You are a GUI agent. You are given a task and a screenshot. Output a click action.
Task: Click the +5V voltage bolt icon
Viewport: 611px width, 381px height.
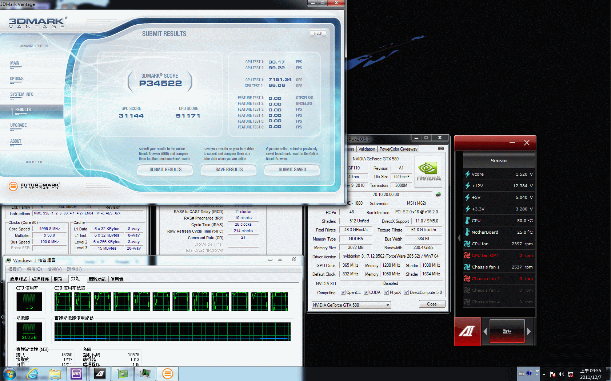(467, 197)
